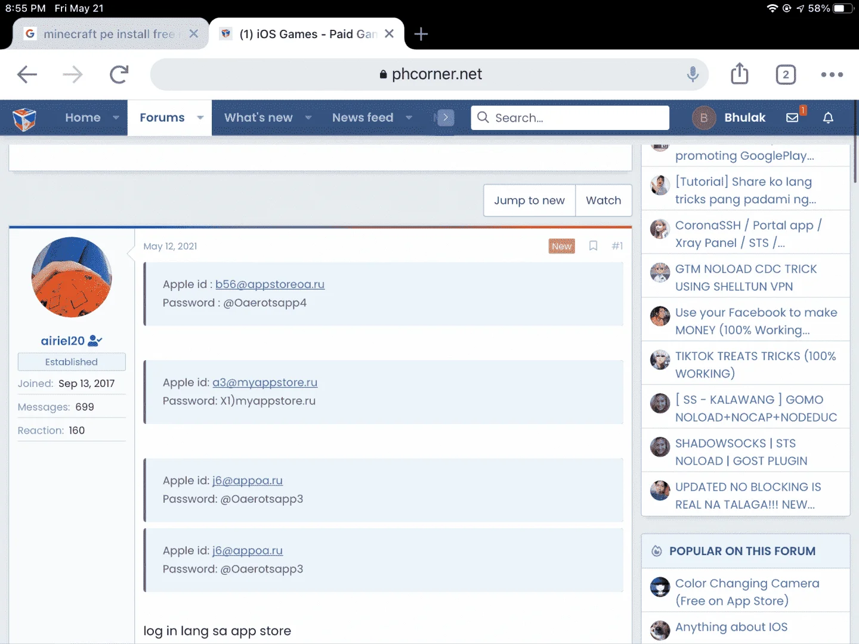Expand the Forums dropdown arrow
The height and width of the screenshot is (644, 859).
tap(200, 117)
